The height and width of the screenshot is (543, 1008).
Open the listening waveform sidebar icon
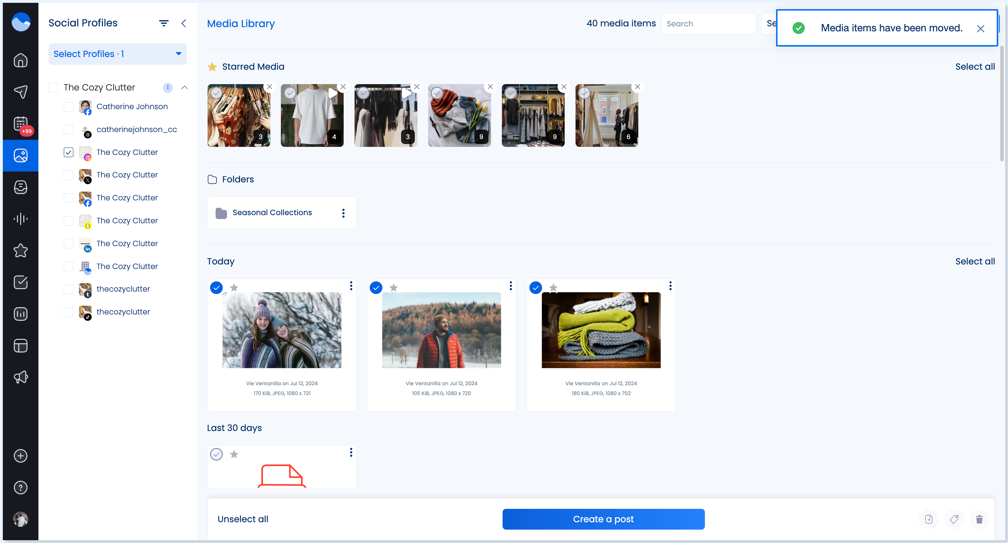(x=20, y=219)
